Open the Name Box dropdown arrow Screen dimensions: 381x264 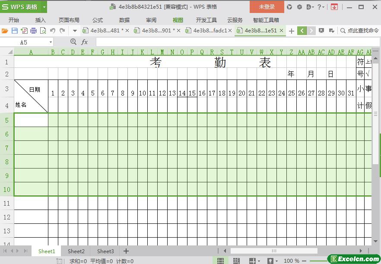[51, 42]
